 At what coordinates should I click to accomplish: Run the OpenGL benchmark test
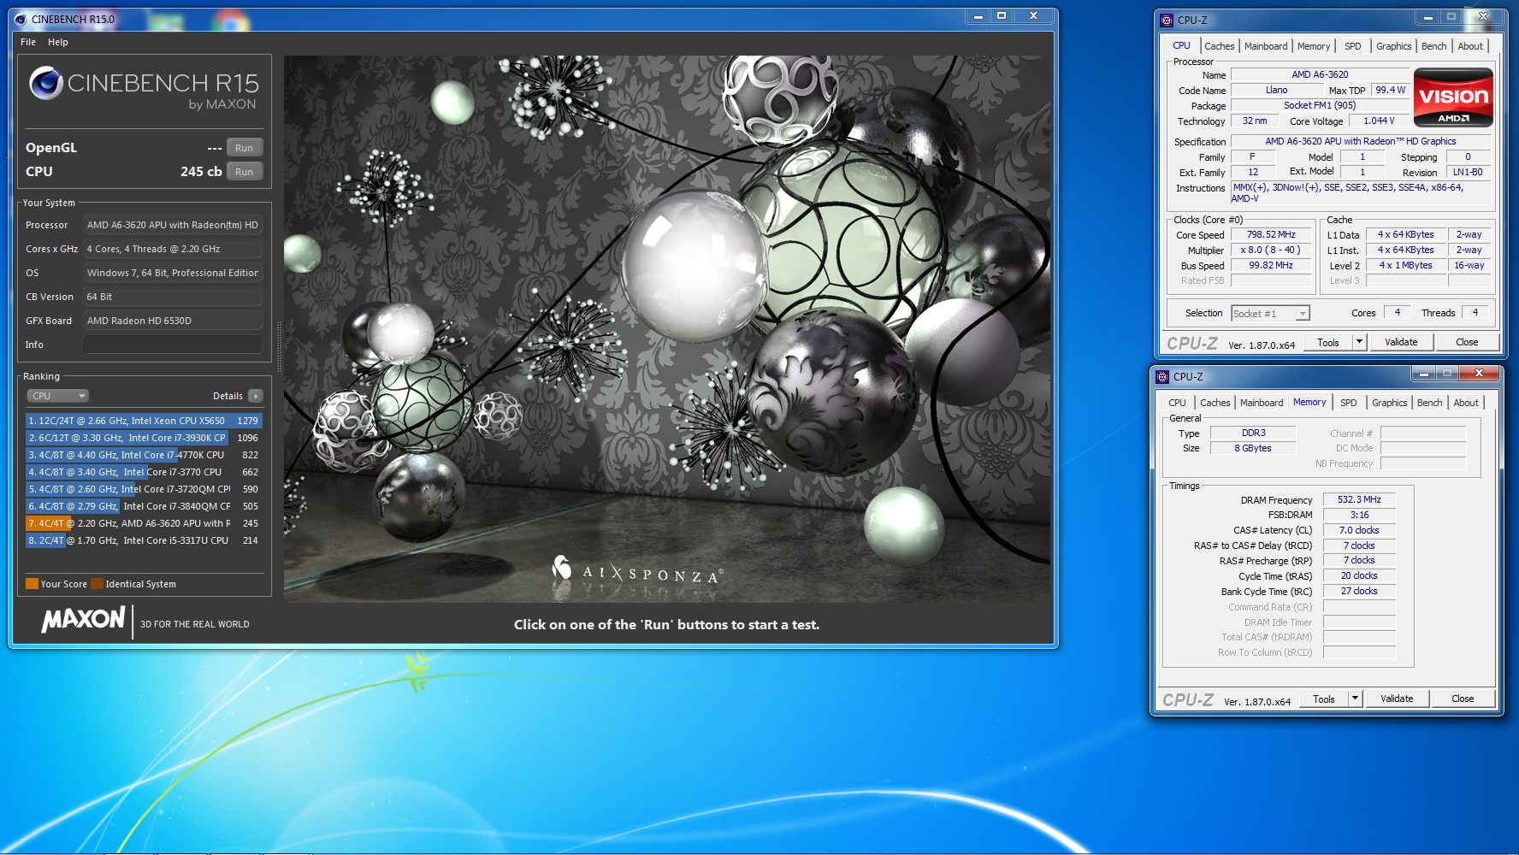click(245, 148)
